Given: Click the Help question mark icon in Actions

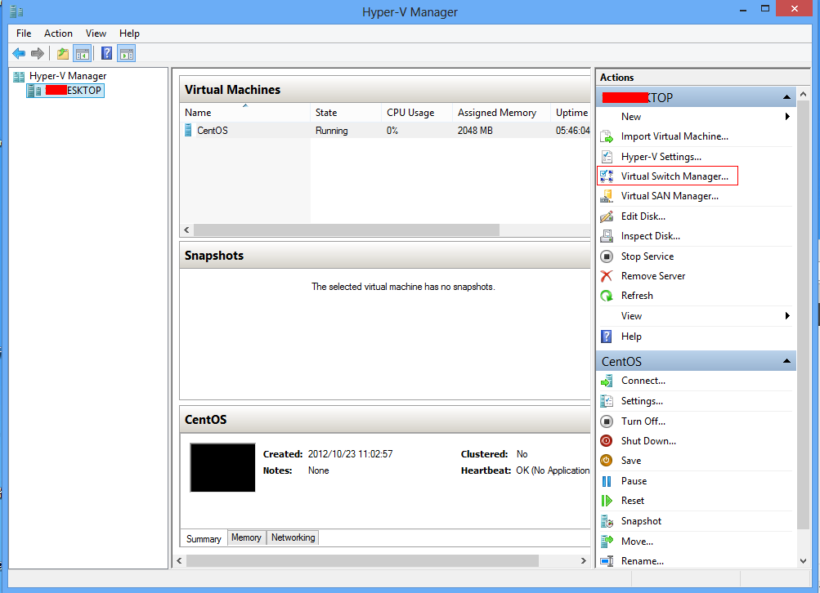Looking at the screenshot, I should [607, 337].
